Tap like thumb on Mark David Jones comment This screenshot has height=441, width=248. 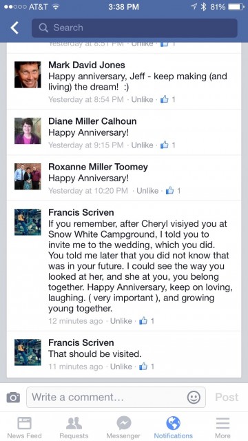[164, 99]
